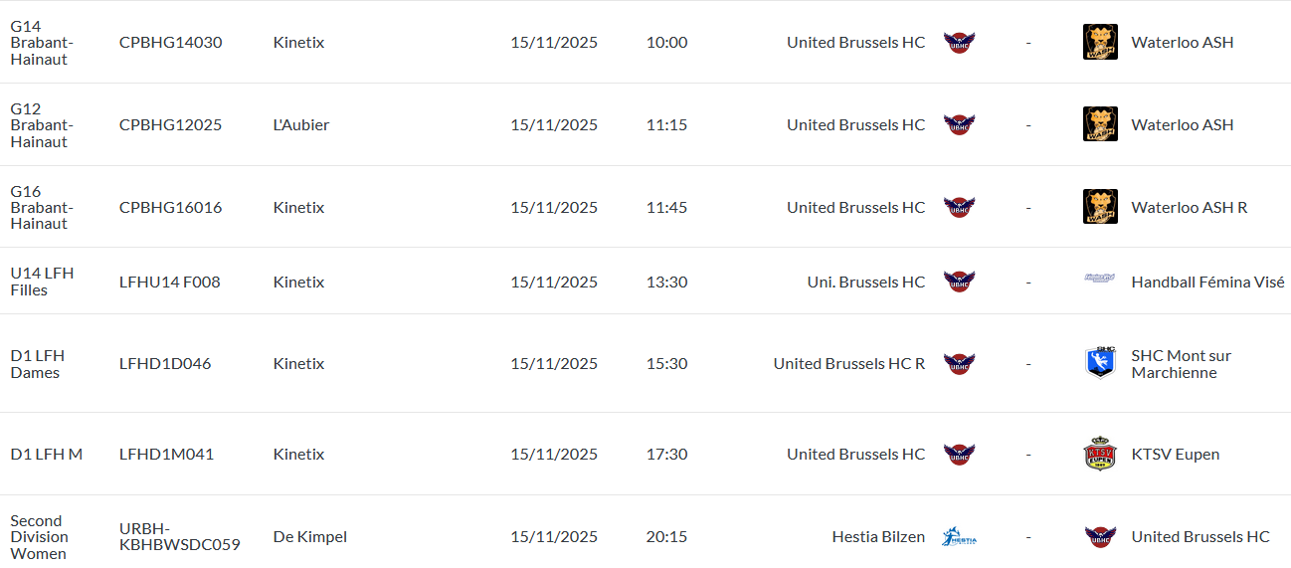Click Waterloo ASH R team logo
1291x568 pixels.
tap(1100, 207)
